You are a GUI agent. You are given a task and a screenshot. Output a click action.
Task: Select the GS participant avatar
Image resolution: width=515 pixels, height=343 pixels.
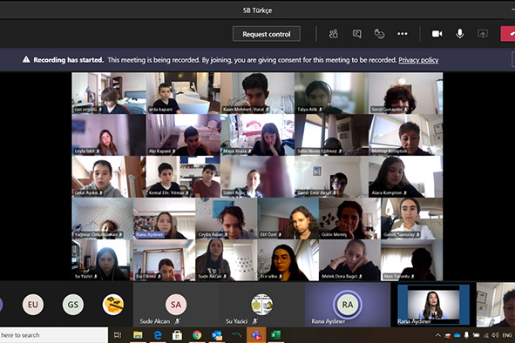coord(73,305)
